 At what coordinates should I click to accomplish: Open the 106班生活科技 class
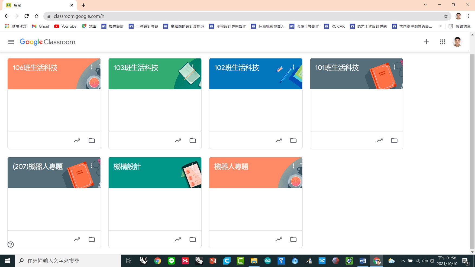click(x=35, y=68)
